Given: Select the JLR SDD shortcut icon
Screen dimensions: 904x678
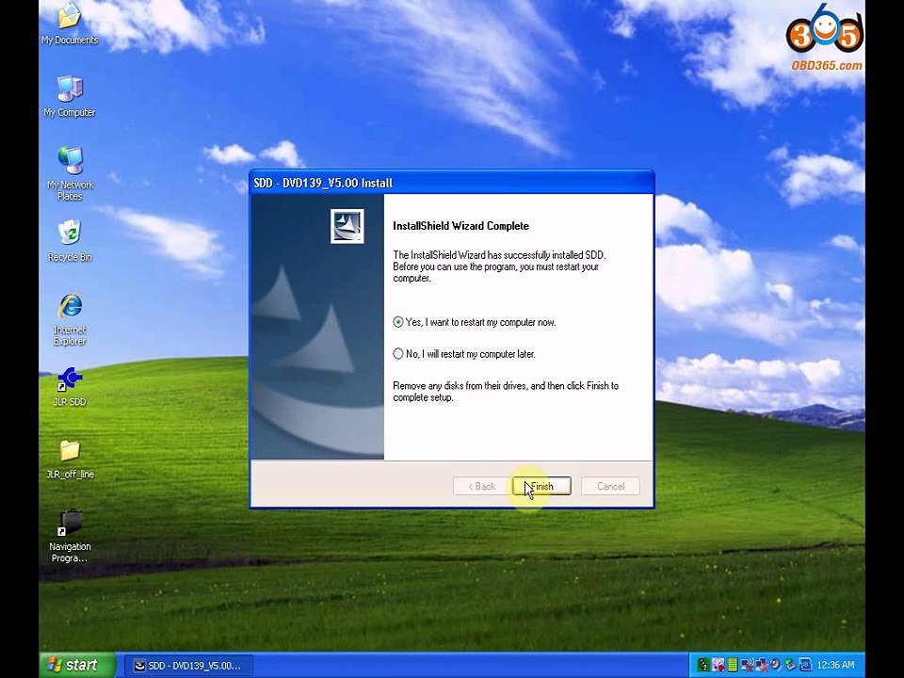Looking at the screenshot, I should [x=70, y=386].
